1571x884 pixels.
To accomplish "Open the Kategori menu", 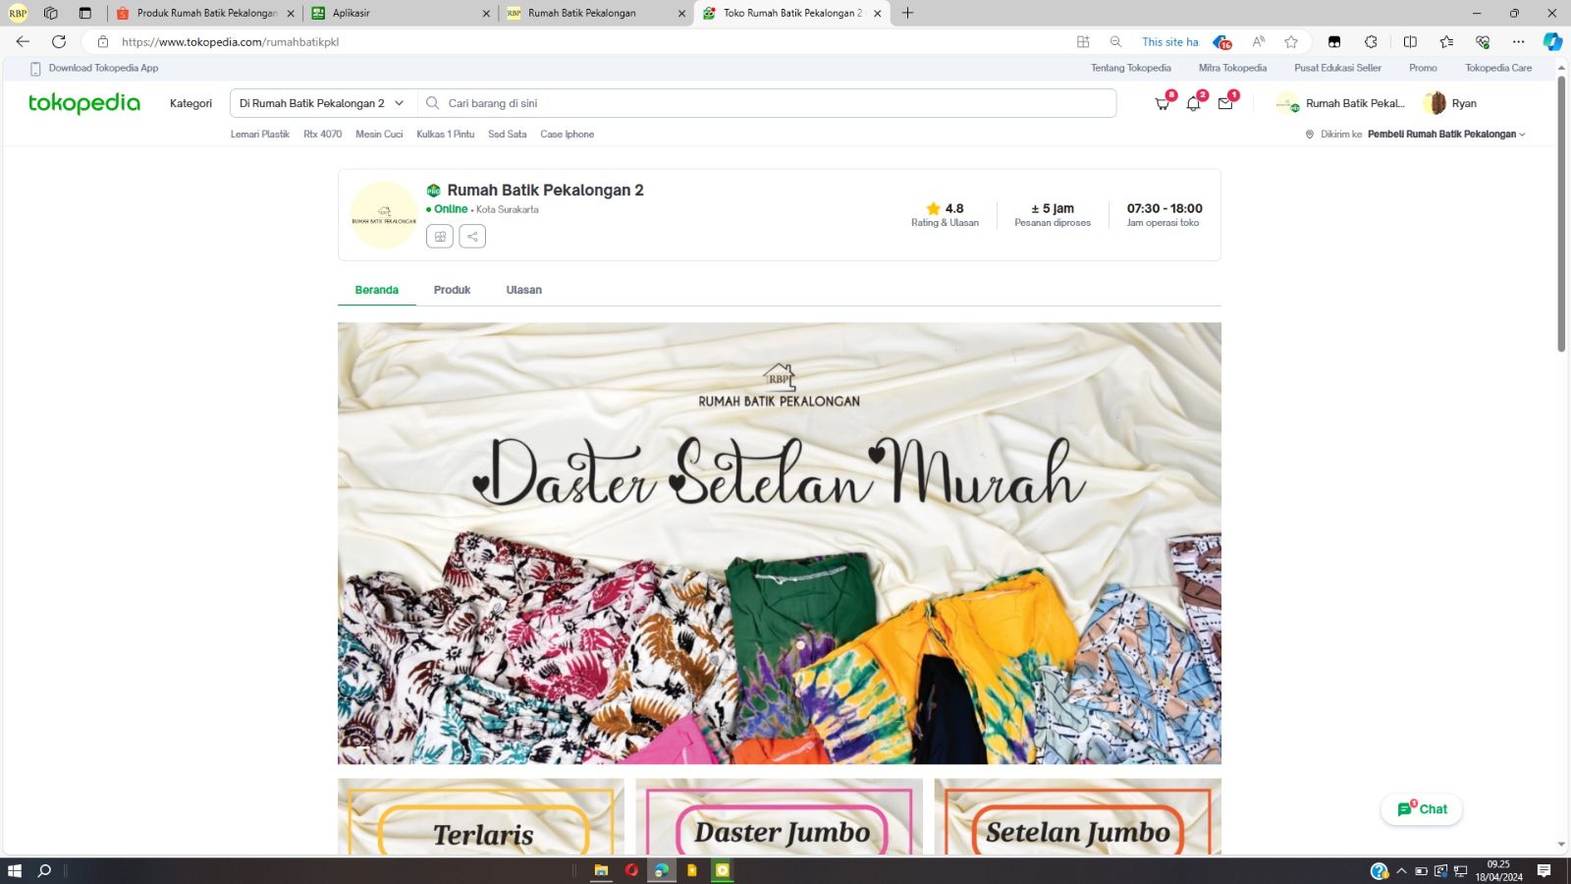I will (190, 103).
